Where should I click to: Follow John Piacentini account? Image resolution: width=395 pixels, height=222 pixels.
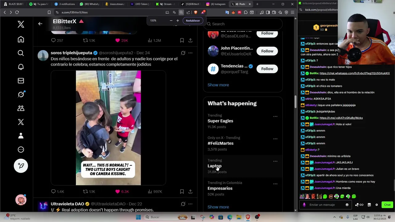click(267, 51)
